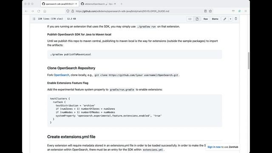The height and width of the screenshot is (153, 272).
Task: Show the source code view of file
Action: (x=190, y=19)
